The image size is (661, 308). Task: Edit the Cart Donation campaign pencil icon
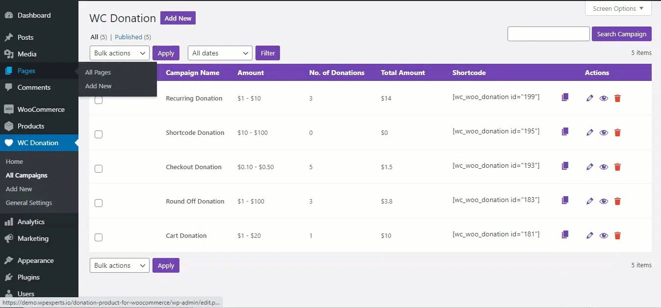[x=590, y=235]
